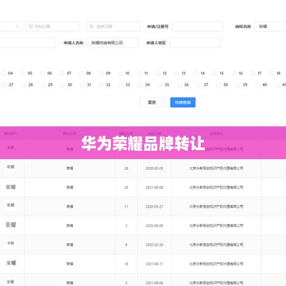Open trademark thumbnail in the 2020-08-06 row
286x286 pixels.
(11, 225)
